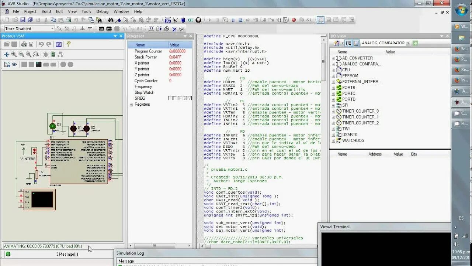Click the blue X icon in second toolbar
472x266 pixels.
click(174, 28)
